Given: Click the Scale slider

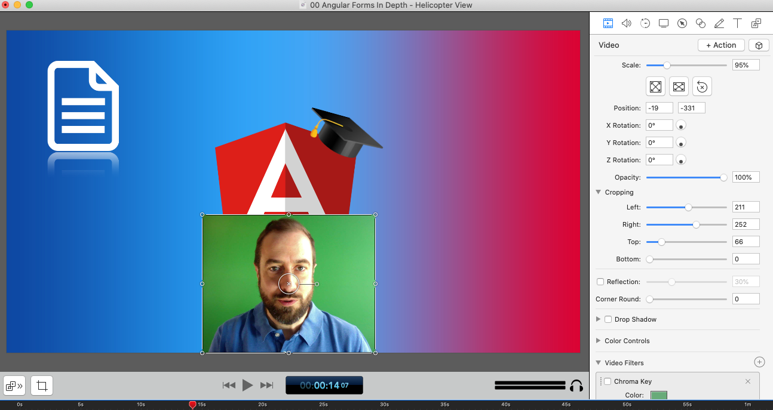Looking at the screenshot, I should pos(686,65).
